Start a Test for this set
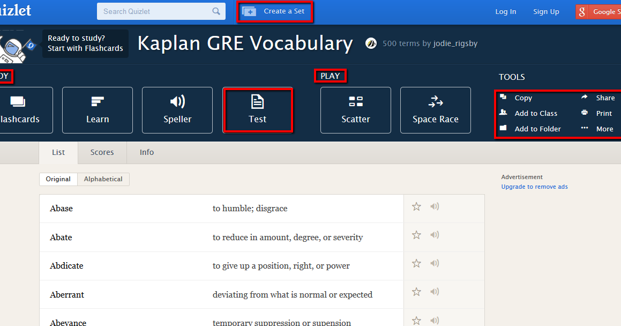 (x=258, y=110)
